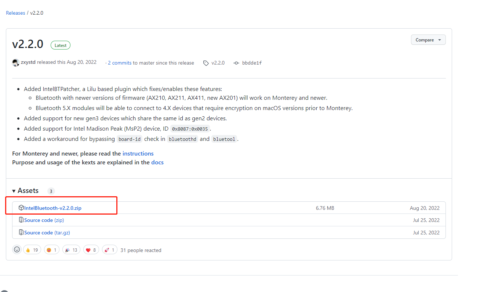This screenshot has height=292, width=502.
Task: Click the file icon beside Source code (zip)
Action: tap(21, 220)
